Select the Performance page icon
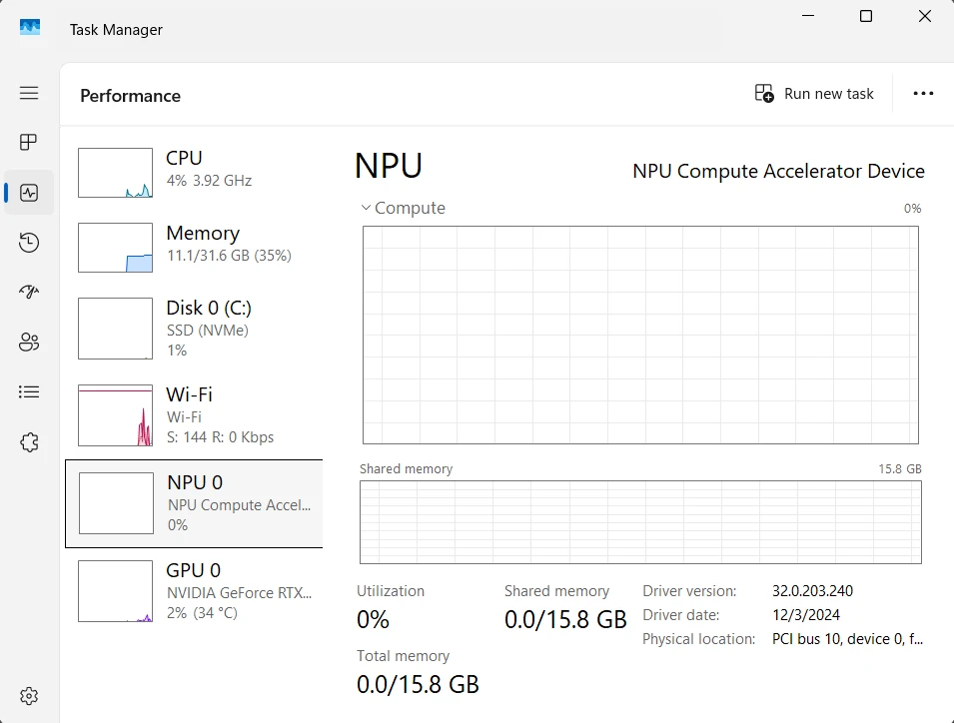 pyautogui.click(x=29, y=193)
